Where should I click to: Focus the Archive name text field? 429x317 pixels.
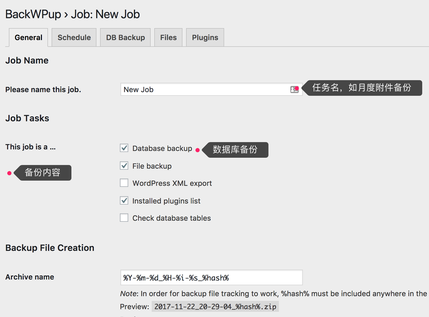pyautogui.click(x=211, y=278)
